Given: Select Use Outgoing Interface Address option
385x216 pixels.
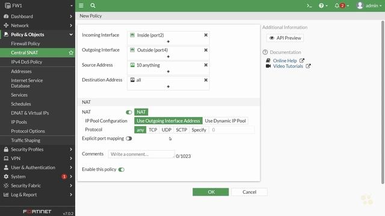Looking at the screenshot, I should click(x=168, y=121).
